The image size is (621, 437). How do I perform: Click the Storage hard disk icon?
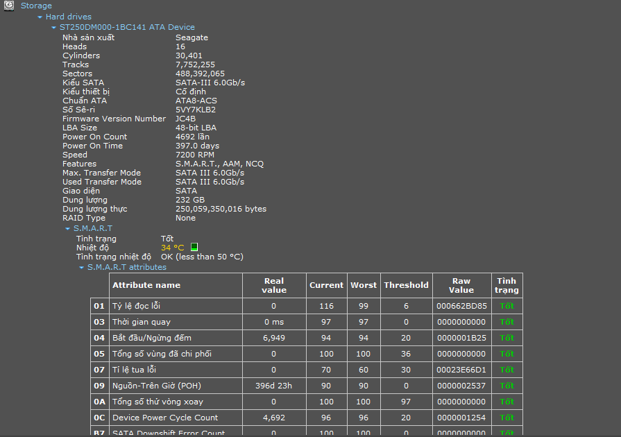[9, 6]
